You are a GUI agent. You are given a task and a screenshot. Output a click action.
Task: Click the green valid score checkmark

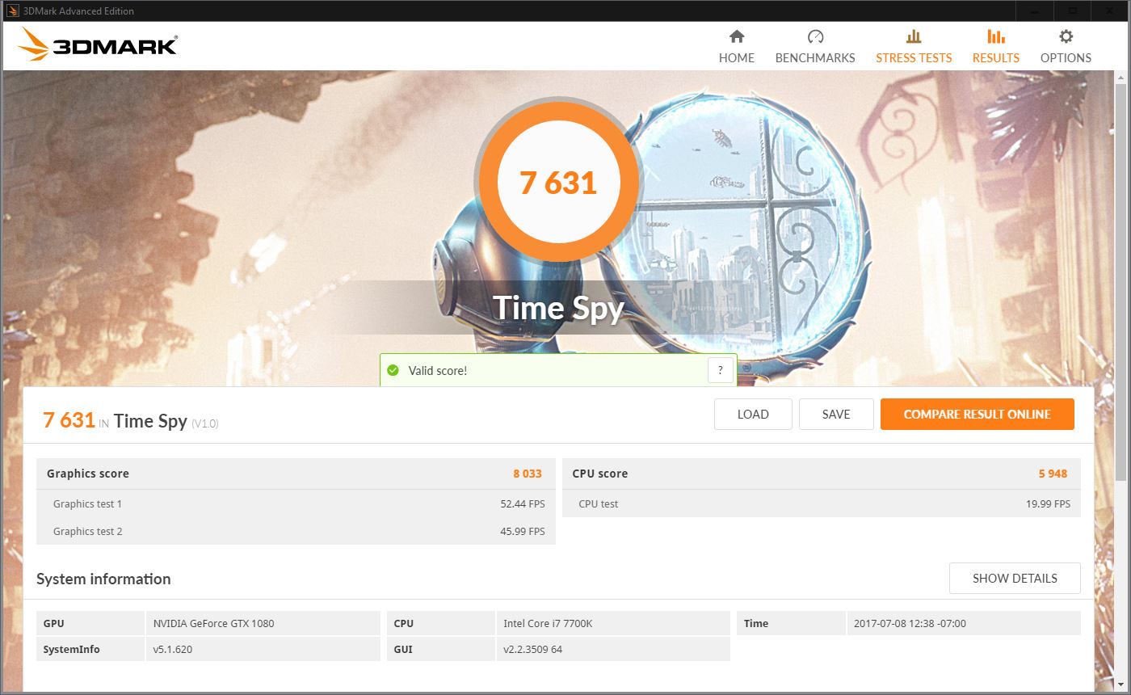coord(393,370)
